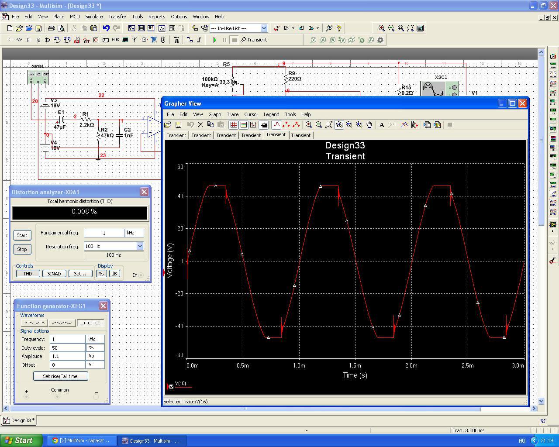Viewport: 559px width, 447px height.
Task: Click the Grapher show grid icon
Action: click(234, 125)
